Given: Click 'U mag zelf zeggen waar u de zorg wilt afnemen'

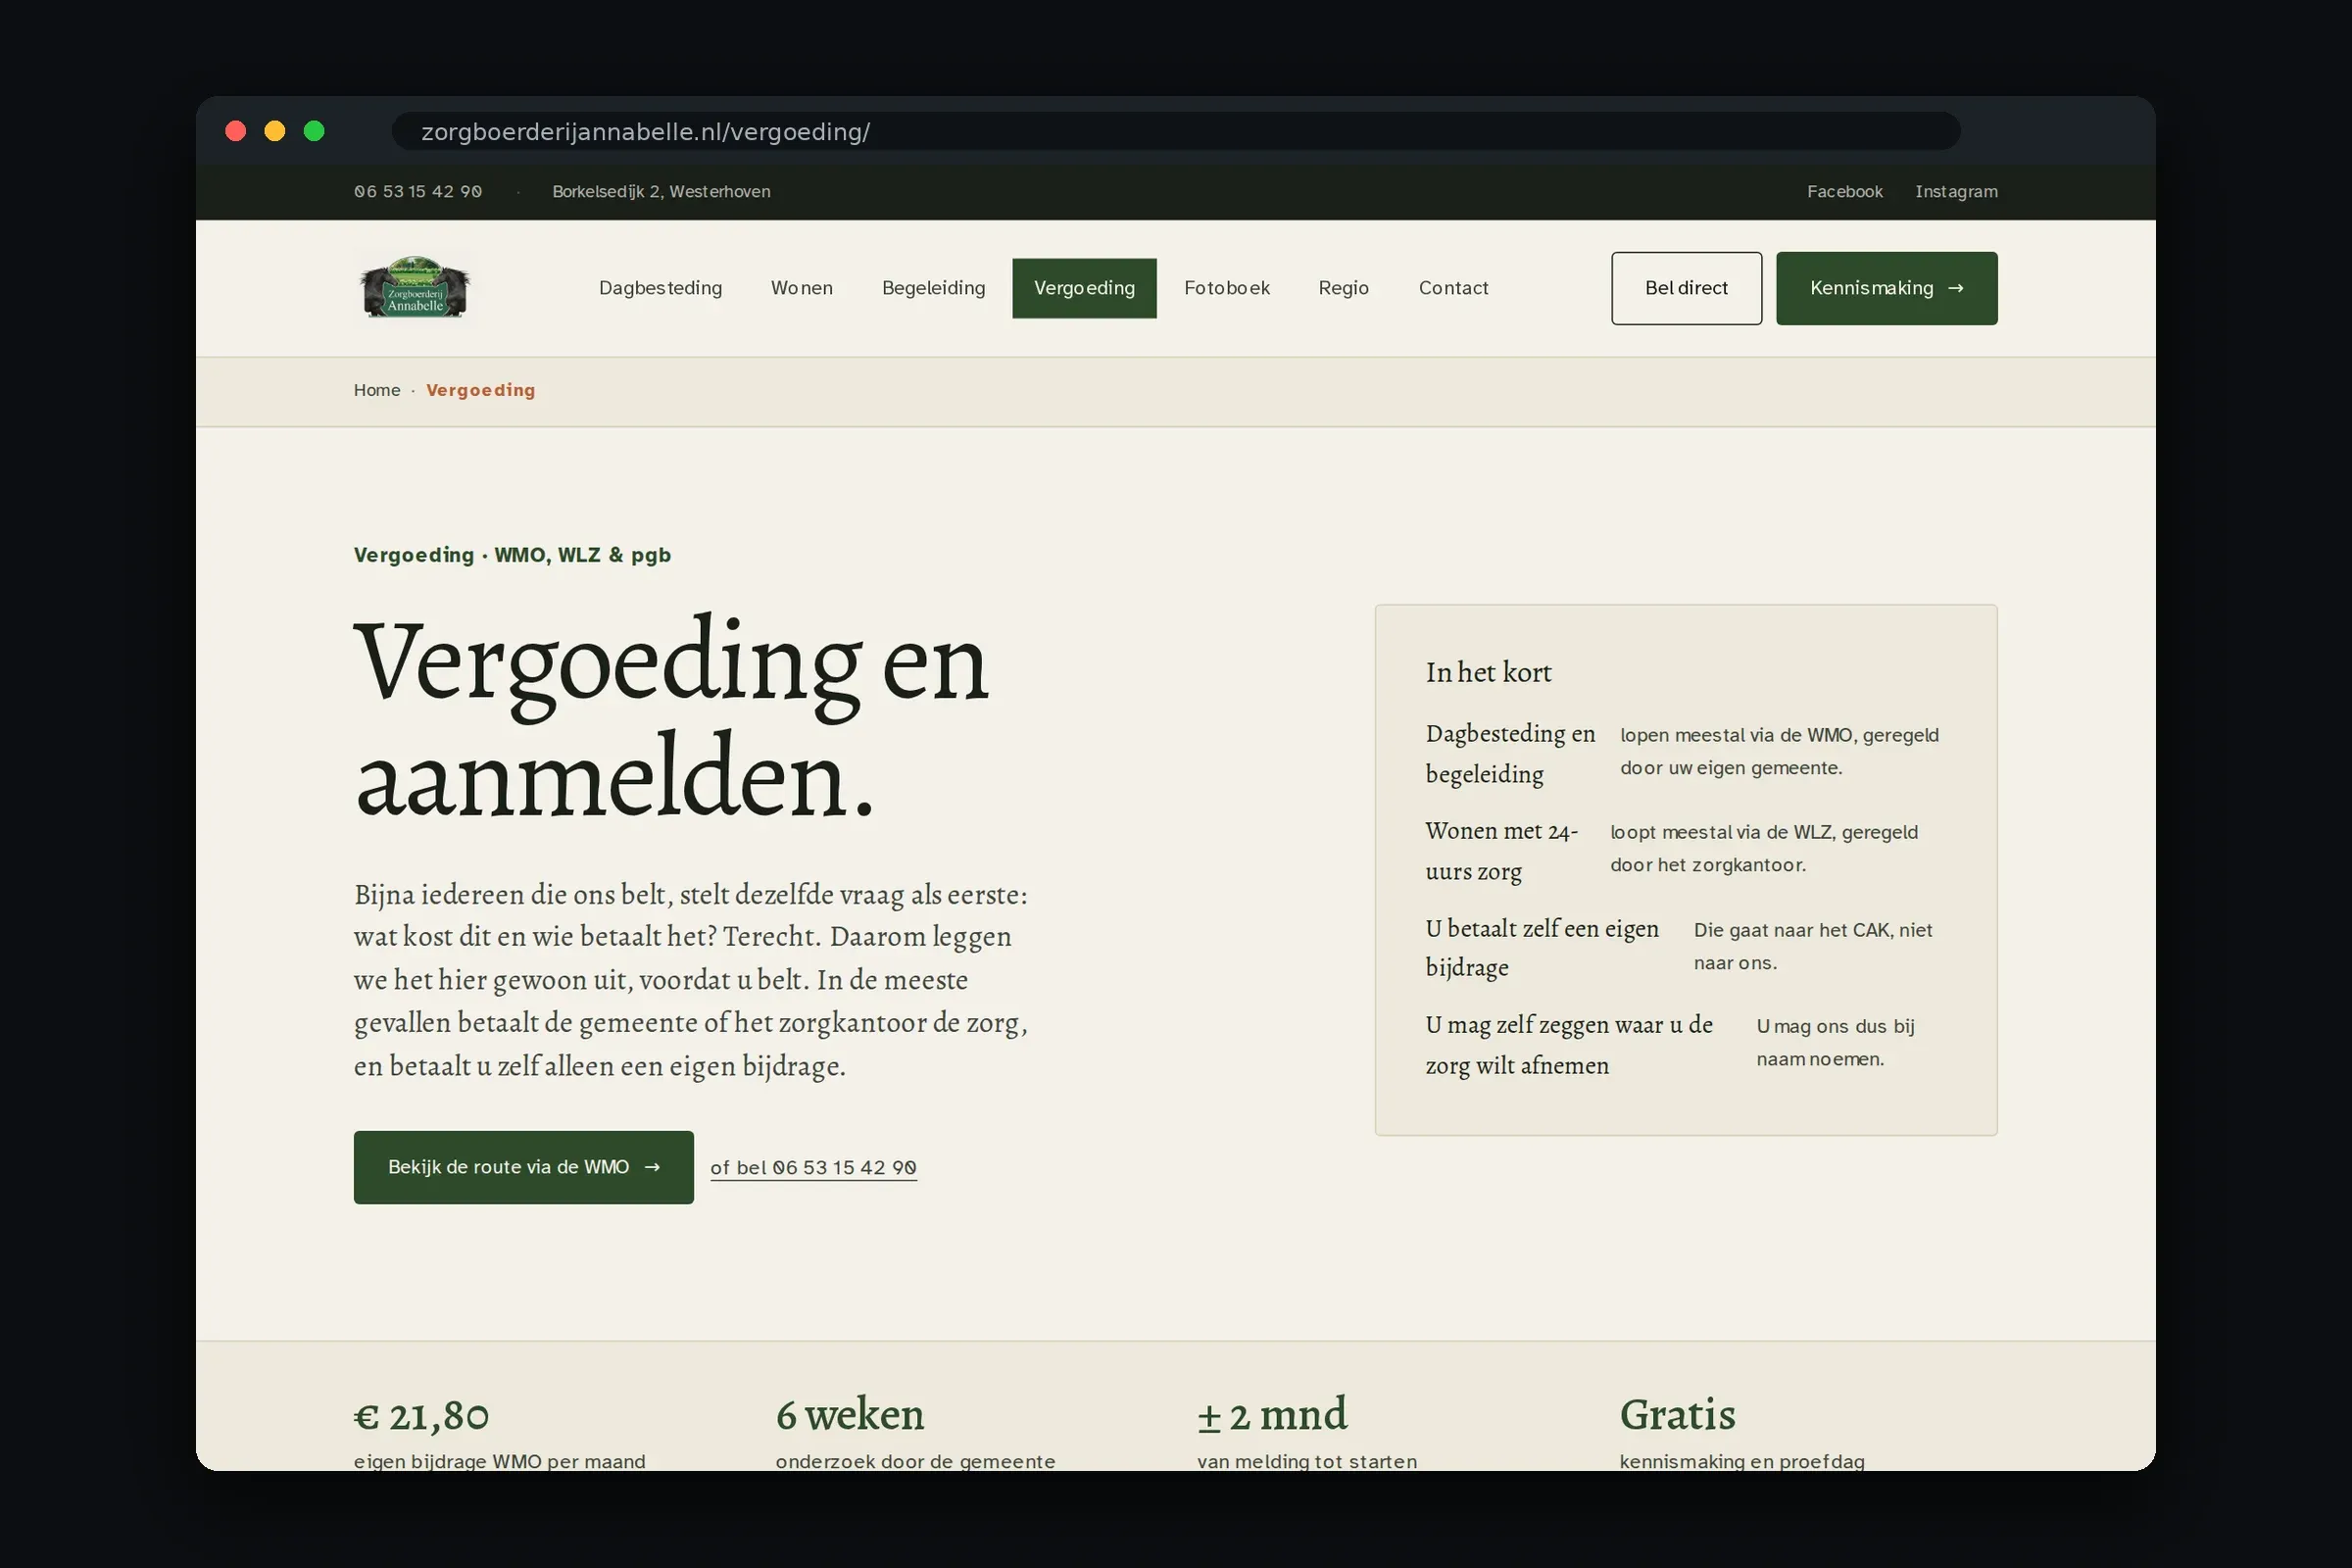Looking at the screenshot, I should (1569, 1045).
